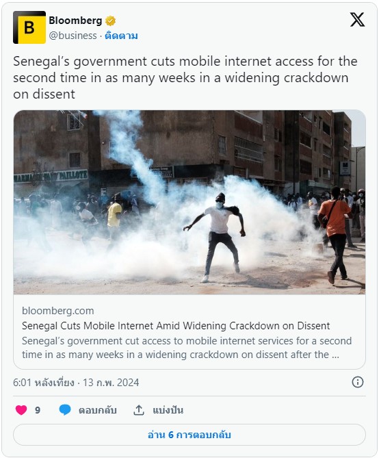Screen dimensions: 379x458
Task: Click the blue reply bubble icon
Action: [65, 410]
